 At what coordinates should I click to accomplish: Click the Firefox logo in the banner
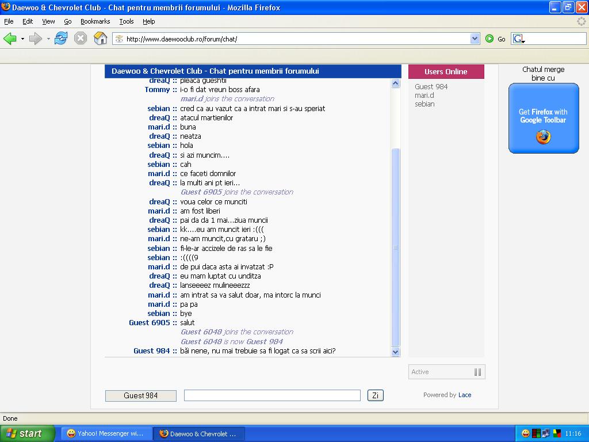(543, 137)
